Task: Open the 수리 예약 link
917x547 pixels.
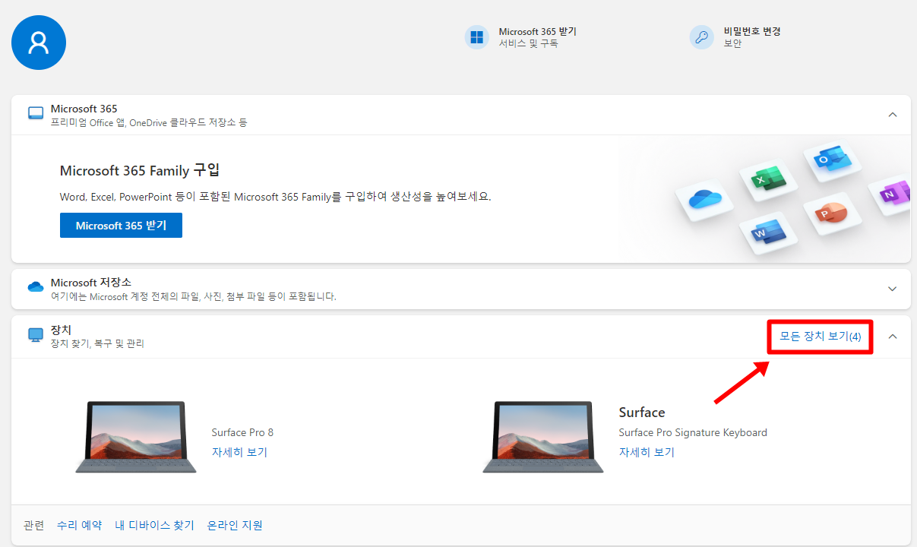Action: coord(79,525)
